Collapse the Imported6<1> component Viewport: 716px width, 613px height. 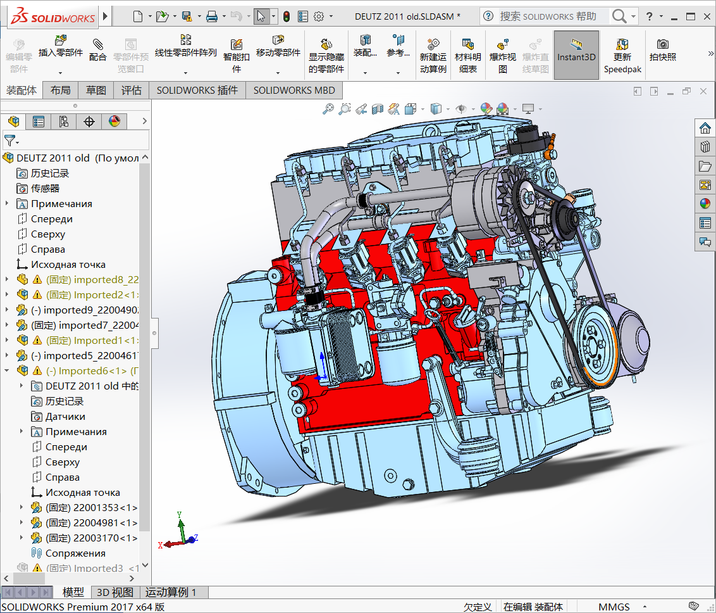(x=7, y=370)
